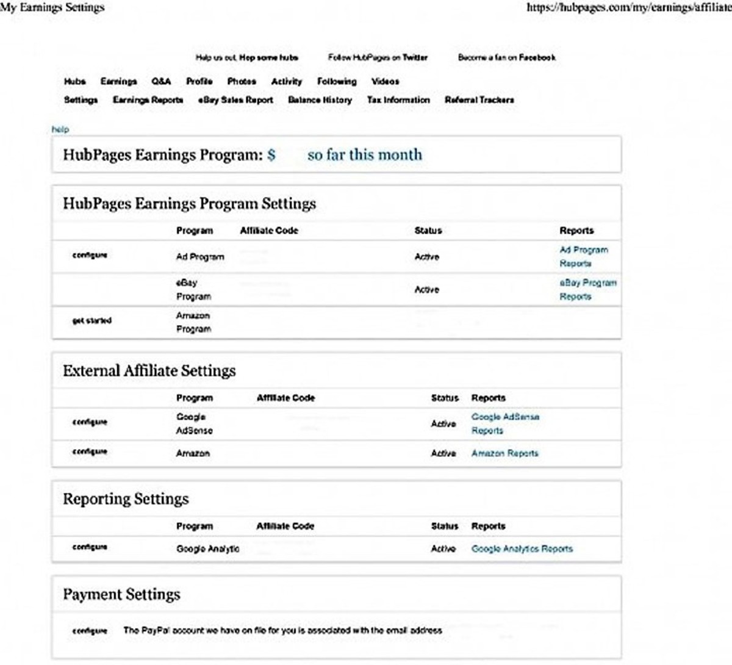Open Tax Information page

[398, 99]
